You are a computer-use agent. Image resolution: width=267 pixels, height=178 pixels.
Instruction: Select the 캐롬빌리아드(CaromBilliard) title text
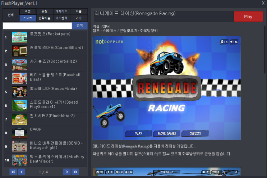pyautogui.click(x=56, y=47)
